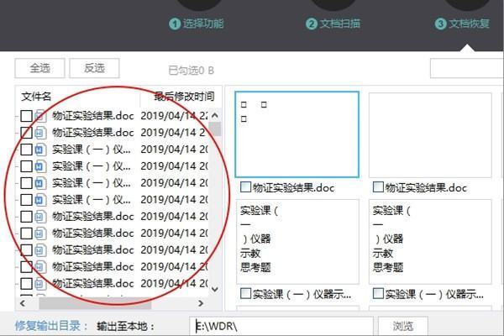Viewport: 504px width, 336px height.
Task: Open the blank unhighlighted 物证实验结果.doc preview thumbnail
Action: coord(430,135)
